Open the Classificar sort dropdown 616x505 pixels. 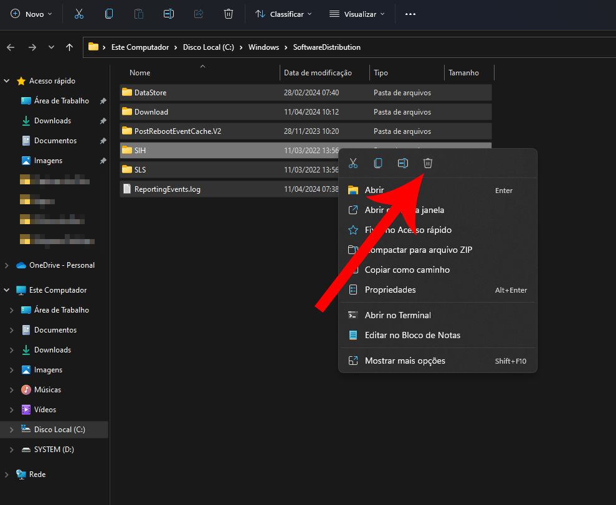click(x=283, y=14)
